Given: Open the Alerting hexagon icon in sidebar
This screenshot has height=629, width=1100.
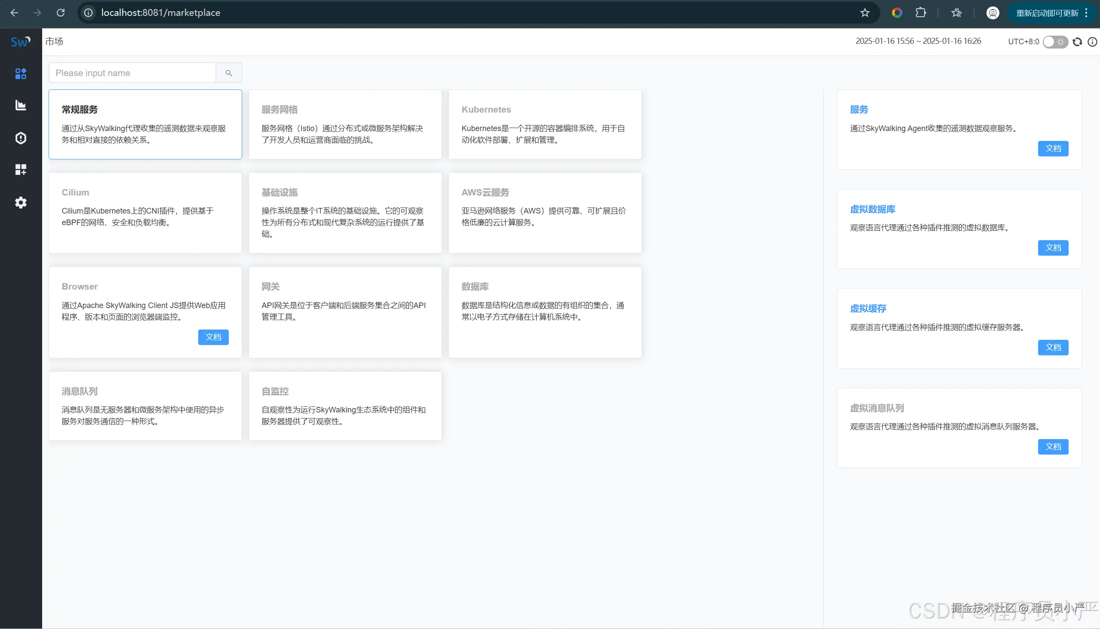Looking at the screenshot, I should [x=20, y=137].
